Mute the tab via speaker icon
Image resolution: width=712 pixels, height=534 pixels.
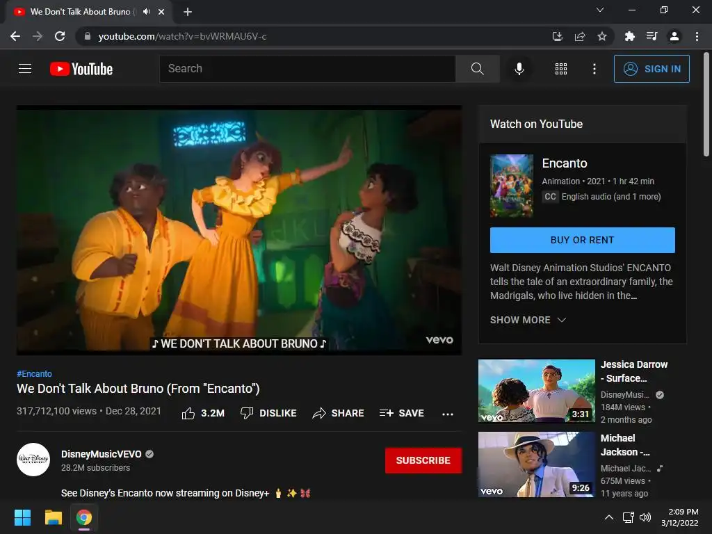146,12
